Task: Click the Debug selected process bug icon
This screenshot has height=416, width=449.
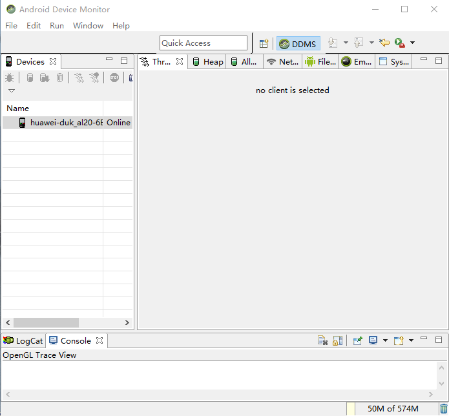Action: (10, 78)
